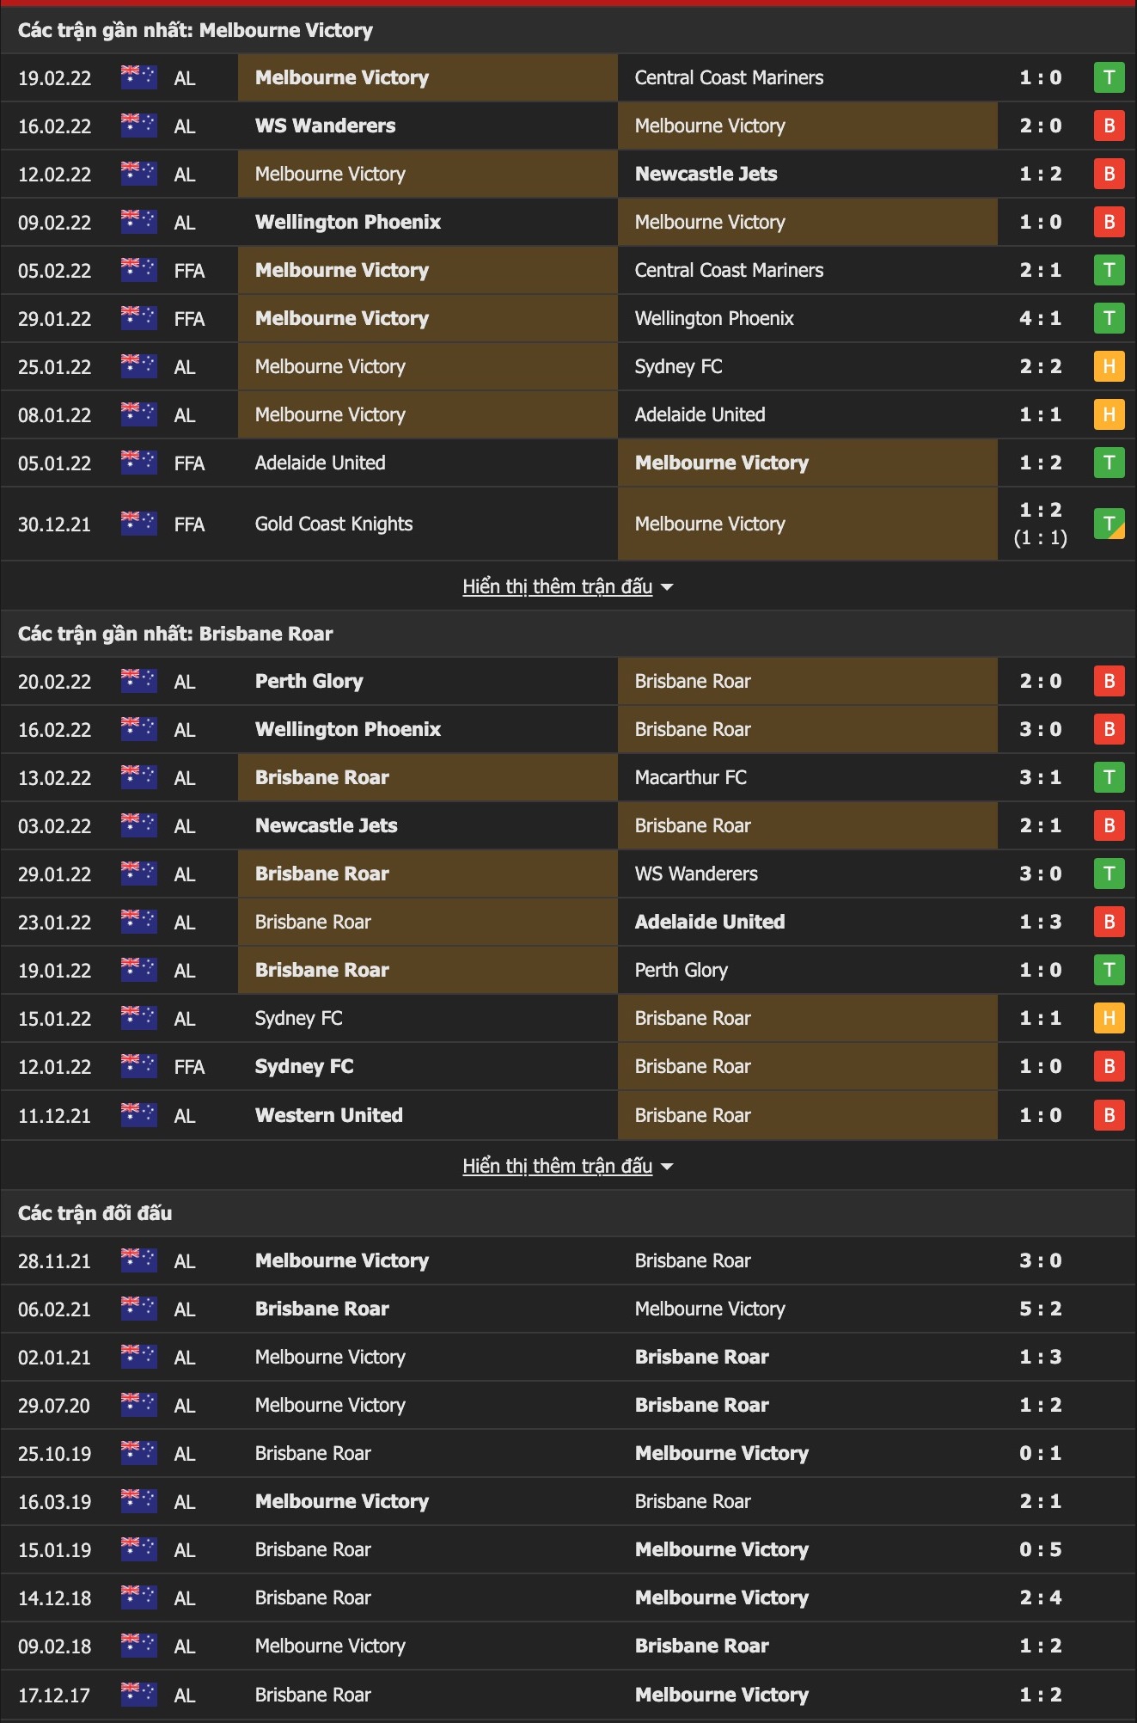Click the 3 : 1 score on 13.02.22 row
Image resolution: width=1137 pixels, height=1723 pixels.
point(1040,777)
